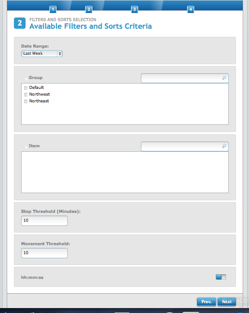Focus the Item search field
Screen dimensions: 249x313
tap(185, 146)
